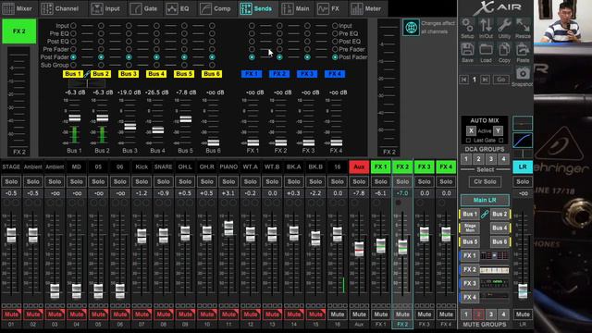
Task: Unmute the SNARE channel 08
Action: (163, 314)
